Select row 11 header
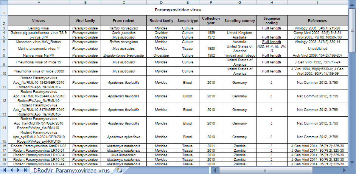Viewport: 356px width, 174px height. pyautogui.click(x=4, y=82)
